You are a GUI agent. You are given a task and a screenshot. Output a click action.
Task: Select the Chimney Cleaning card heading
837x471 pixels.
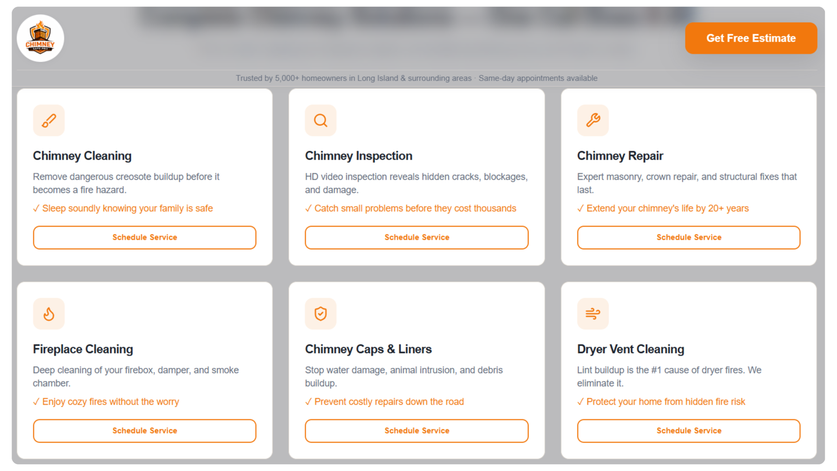82,156
